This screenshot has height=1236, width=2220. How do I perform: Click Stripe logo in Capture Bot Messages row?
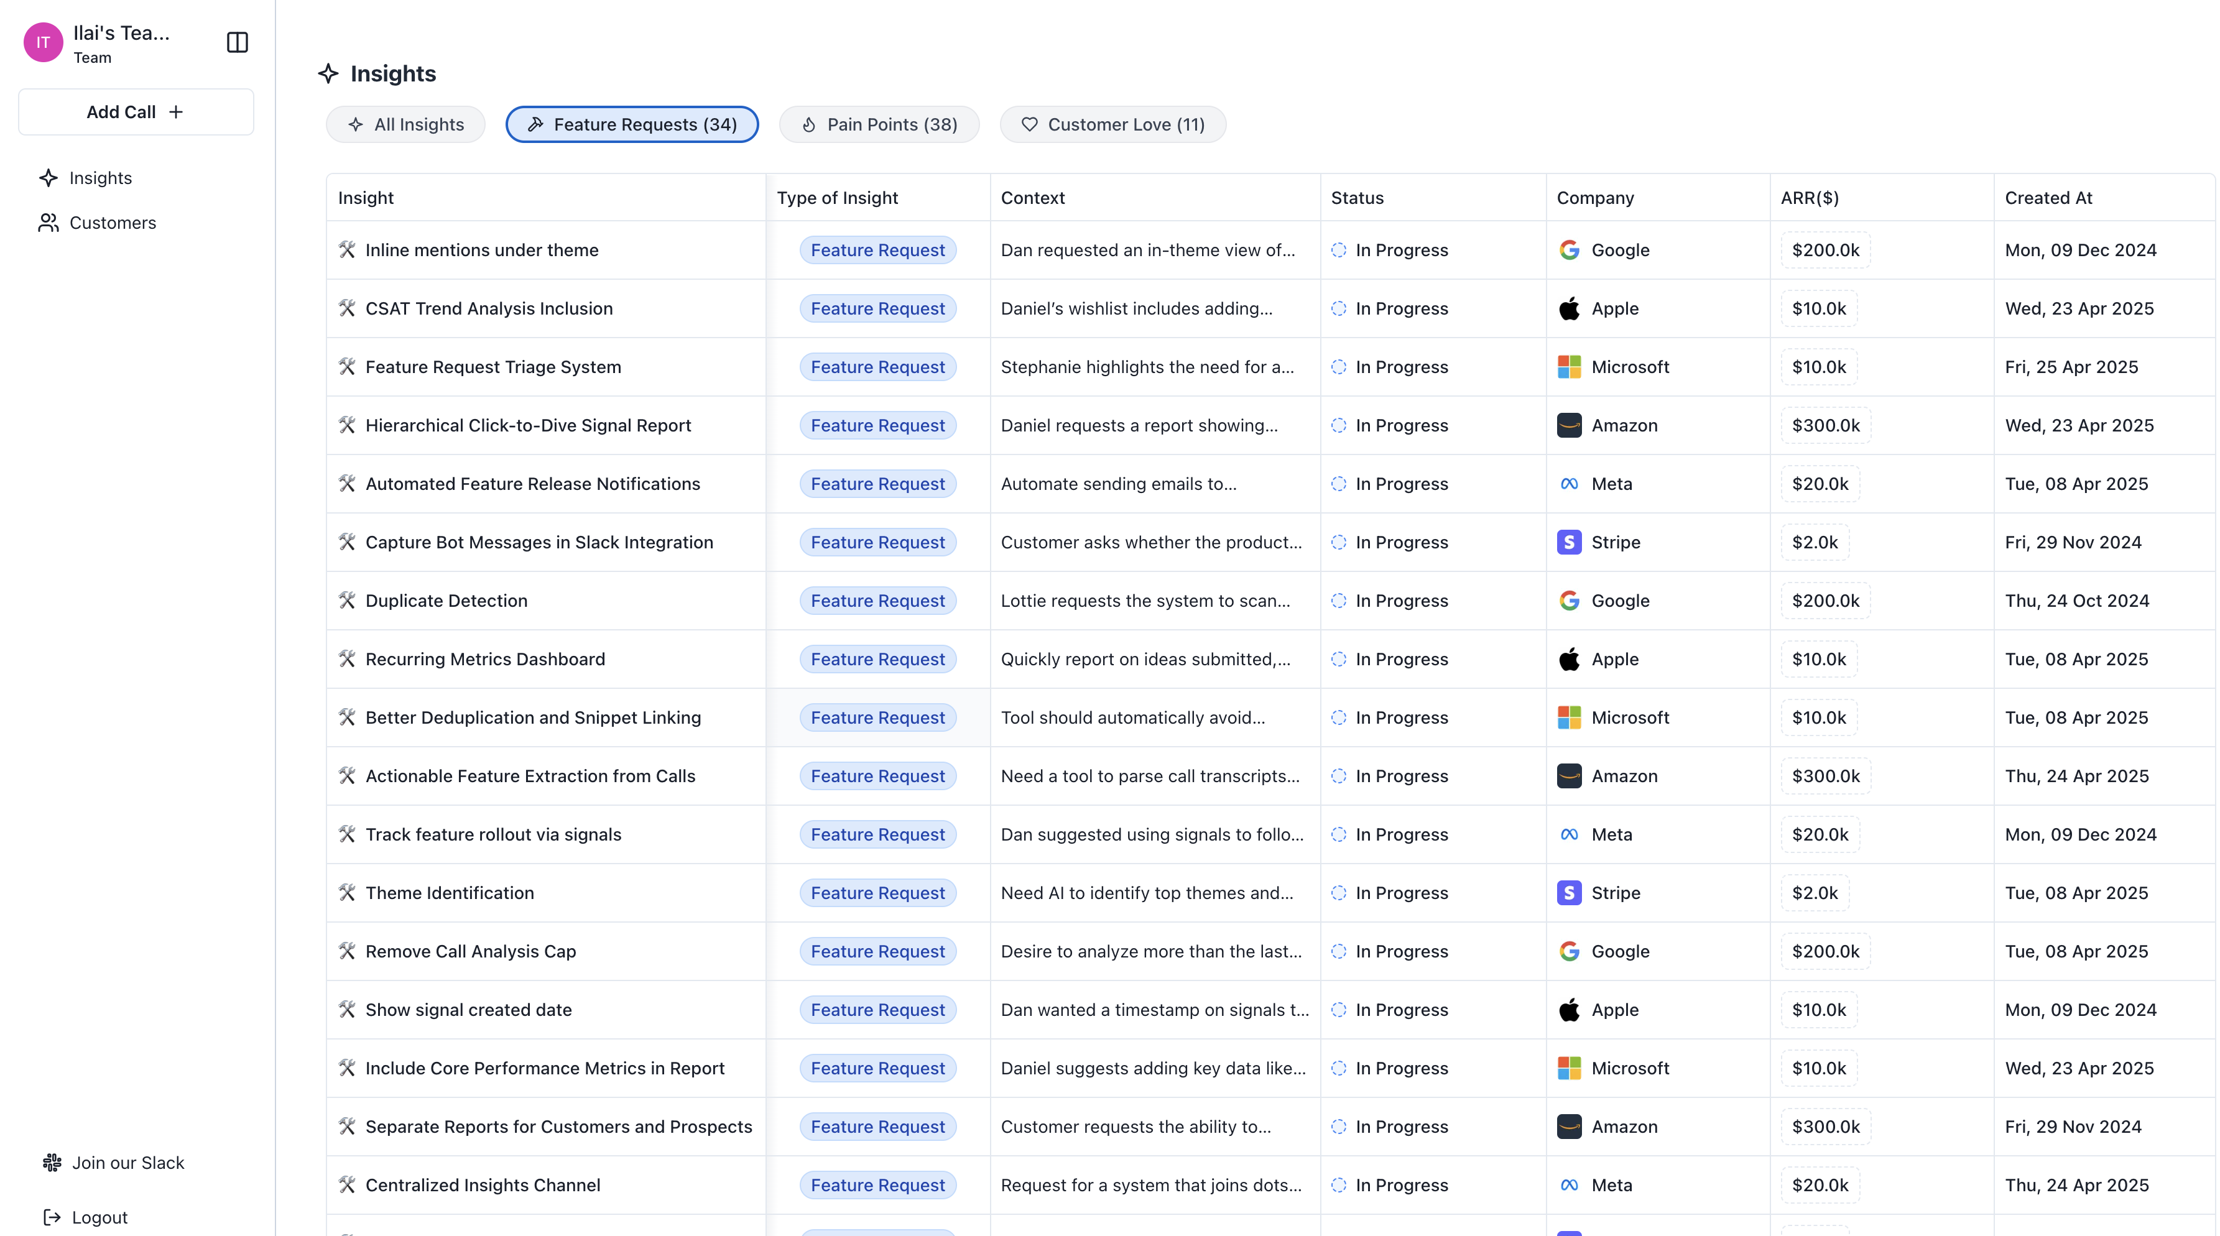[1568, 542]
